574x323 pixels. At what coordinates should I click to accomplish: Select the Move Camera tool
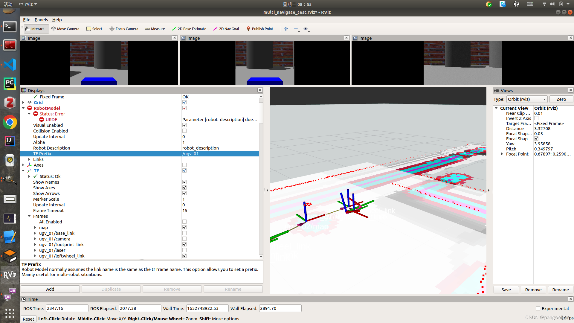coord(65,29)
